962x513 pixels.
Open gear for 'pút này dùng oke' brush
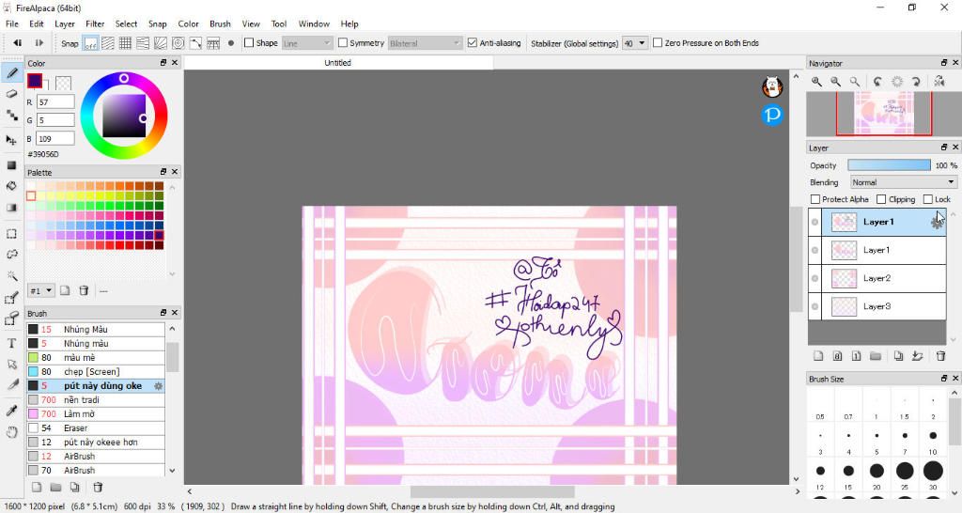coord(158,386)
